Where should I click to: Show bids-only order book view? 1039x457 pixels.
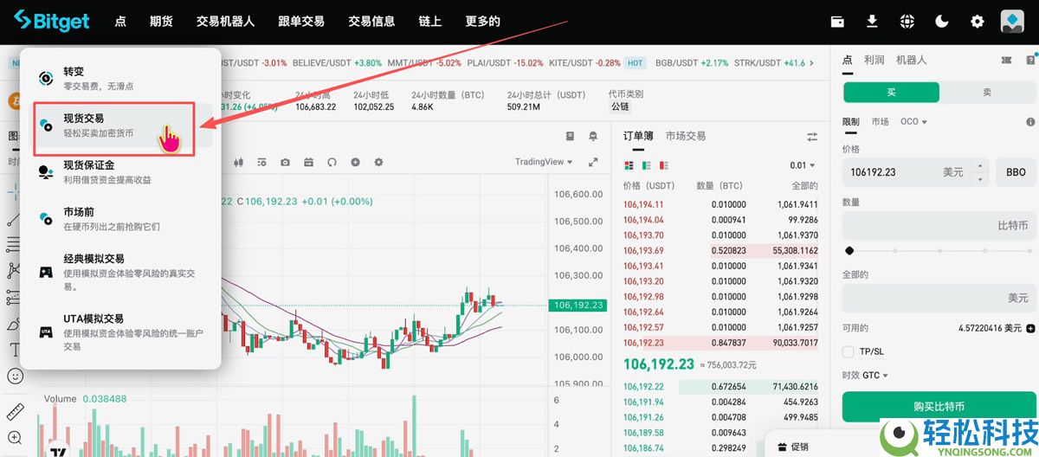[645, 165]
